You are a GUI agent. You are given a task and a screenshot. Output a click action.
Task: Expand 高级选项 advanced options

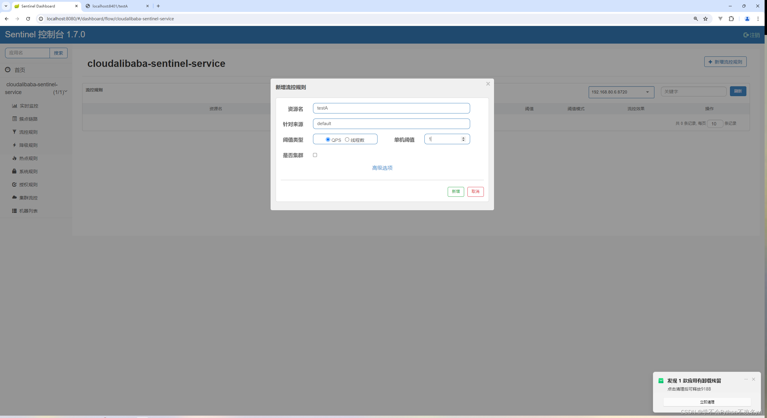382,168
